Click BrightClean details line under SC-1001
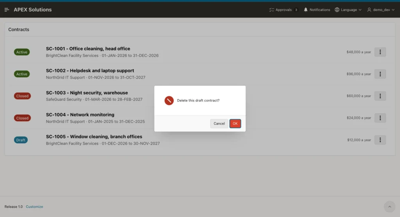Screen dimensions: 400x217 (102, 55)
